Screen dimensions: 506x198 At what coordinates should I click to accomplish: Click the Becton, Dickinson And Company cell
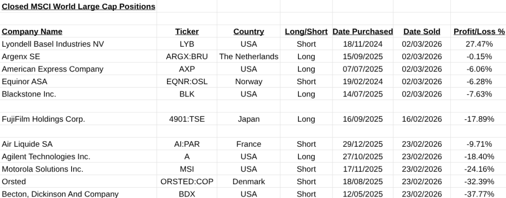tap(60, 194)
